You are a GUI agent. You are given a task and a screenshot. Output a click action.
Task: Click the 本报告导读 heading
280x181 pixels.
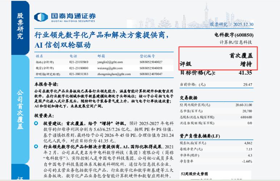click(46, 84)
